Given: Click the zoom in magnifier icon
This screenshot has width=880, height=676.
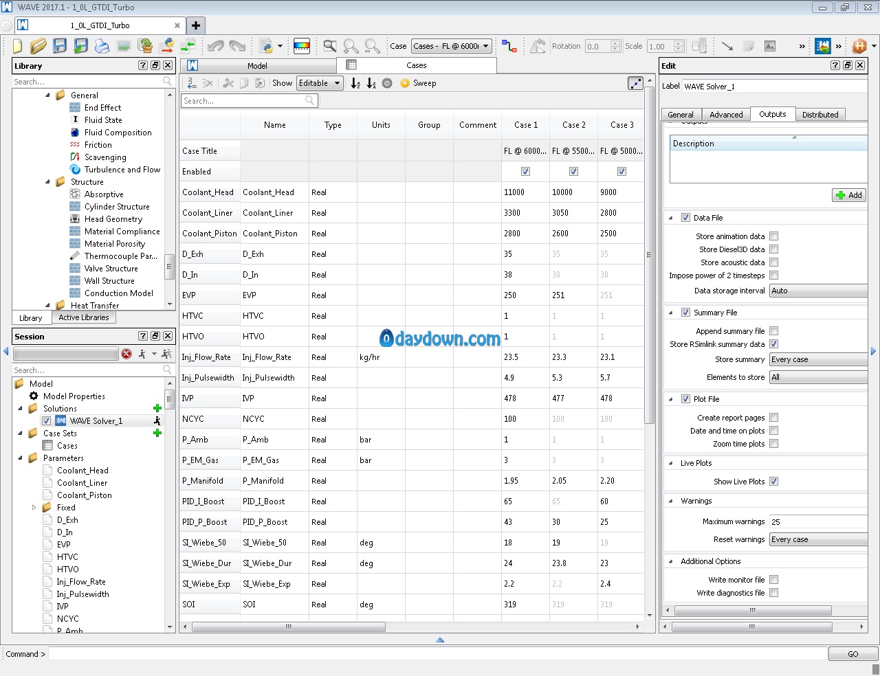Looking at the screenshot, I should click(351, 46).
